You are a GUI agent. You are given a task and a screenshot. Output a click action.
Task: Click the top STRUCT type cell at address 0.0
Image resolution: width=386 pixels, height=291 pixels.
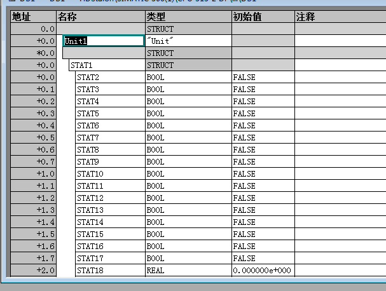(x=189, y=29)
